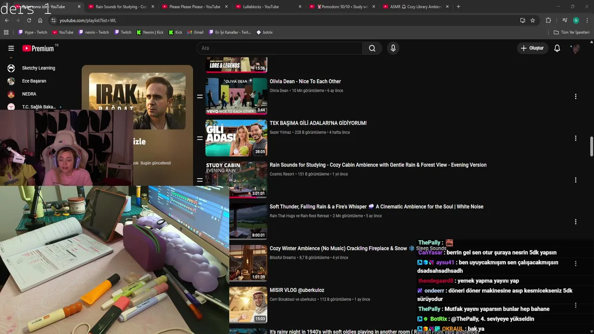Screen dimensions: 594x334
Task: Open the YouTube hamburger guide menu
Action: 11,48
